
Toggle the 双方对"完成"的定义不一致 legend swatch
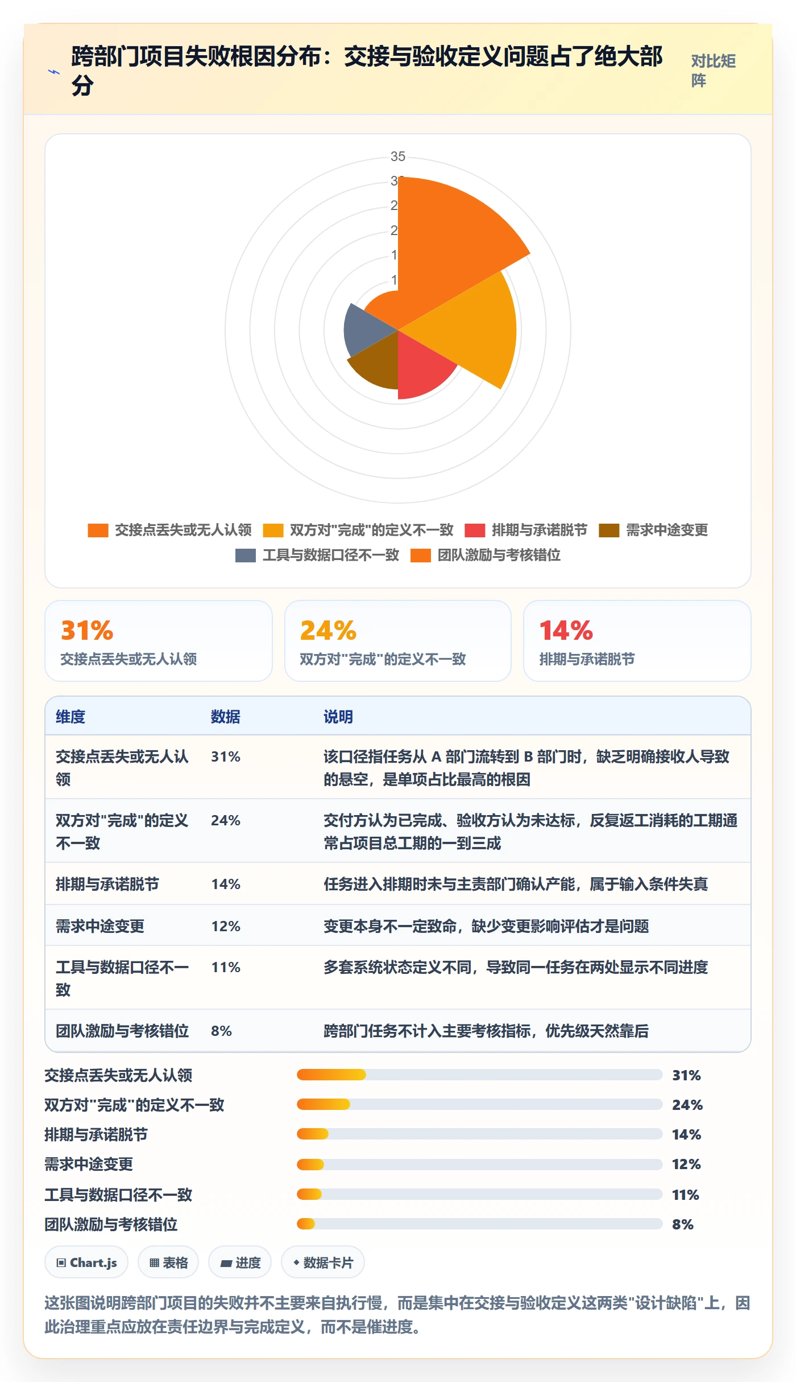pos(273,530)
